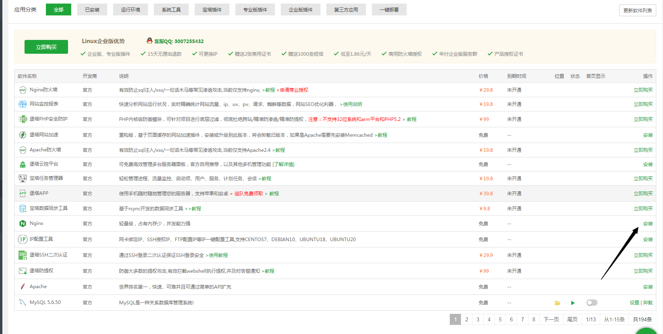Click the 更新软件列表 button

click(638, 10)
